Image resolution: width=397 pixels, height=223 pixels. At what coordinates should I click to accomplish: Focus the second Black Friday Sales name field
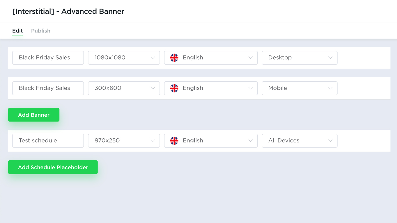click(48, 88)
